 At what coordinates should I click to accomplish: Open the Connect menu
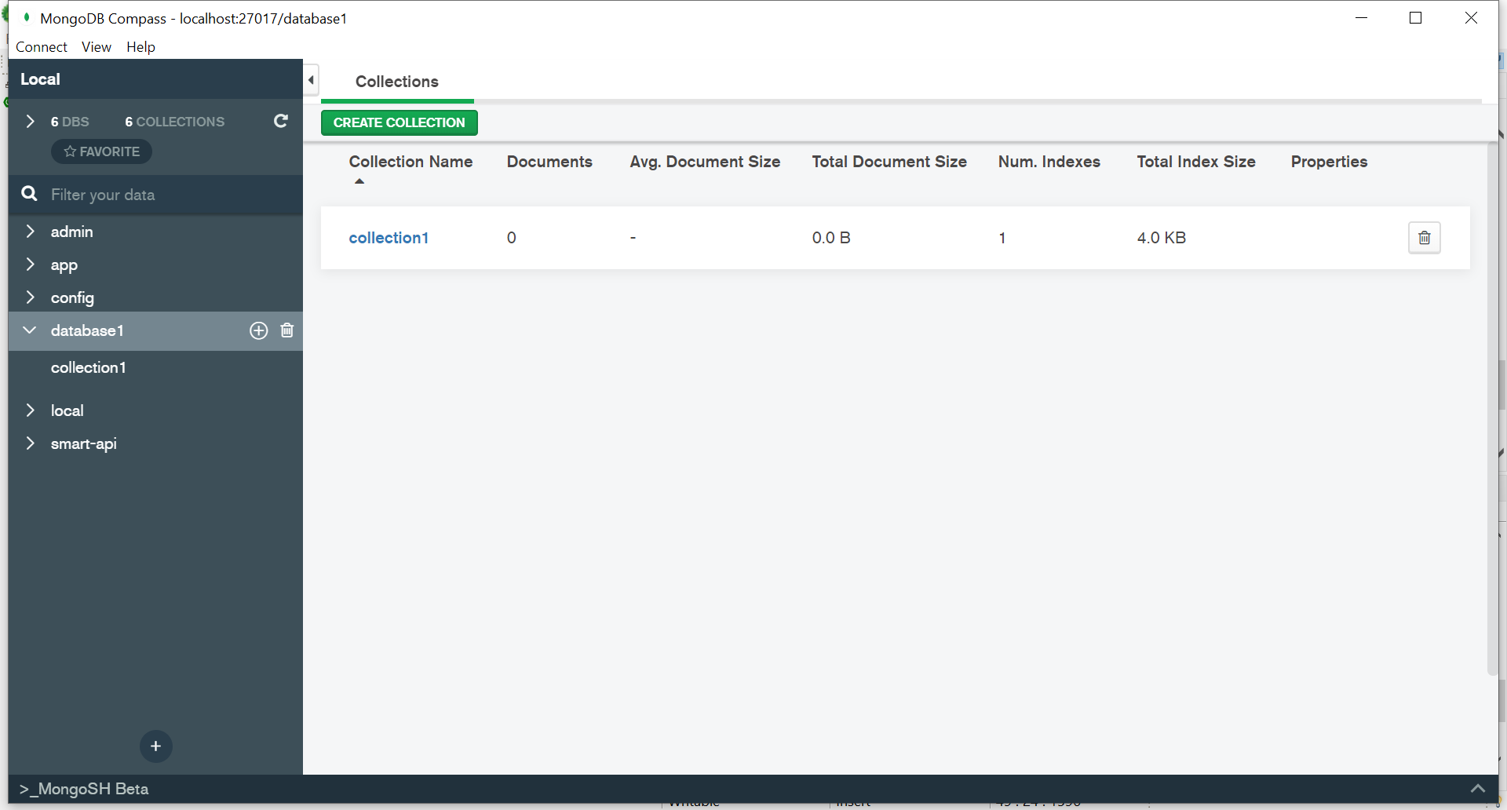(x=42, y=47)
